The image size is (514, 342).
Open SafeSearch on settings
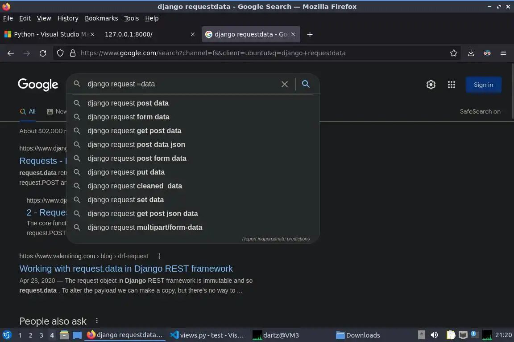(480, 112)
